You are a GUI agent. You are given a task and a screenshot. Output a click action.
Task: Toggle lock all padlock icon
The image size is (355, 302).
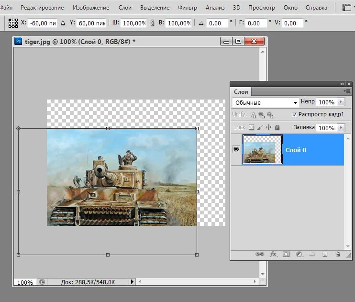coord(277,127)
